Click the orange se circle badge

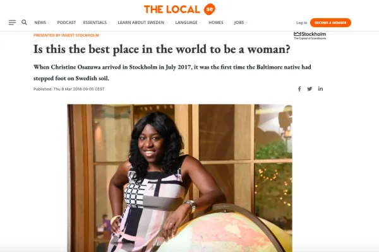coord(210,9)
